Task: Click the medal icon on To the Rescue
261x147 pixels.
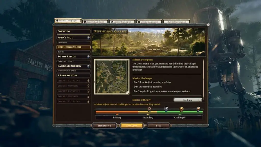Action: click(x=88, y=56)
